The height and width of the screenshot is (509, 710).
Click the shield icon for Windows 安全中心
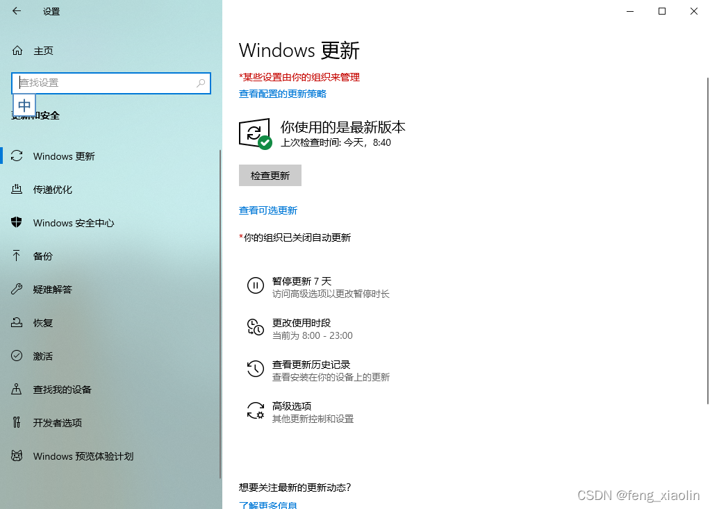(17, 222)
